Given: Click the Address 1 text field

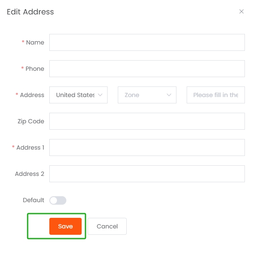Looking at the screenshot, I should 147,147.
